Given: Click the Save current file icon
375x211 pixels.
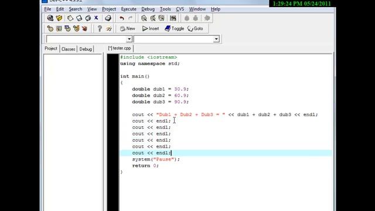Looking at the screenshot, I should click(x=70, y=18).
